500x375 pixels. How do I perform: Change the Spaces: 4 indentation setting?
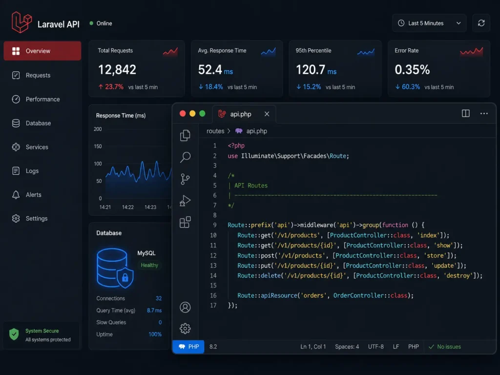pyautogui.click(x=347, y=347)
